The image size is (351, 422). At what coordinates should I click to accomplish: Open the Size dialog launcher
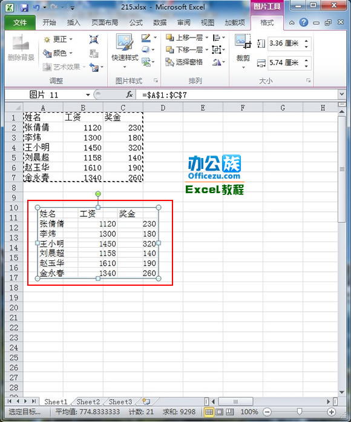309,81
